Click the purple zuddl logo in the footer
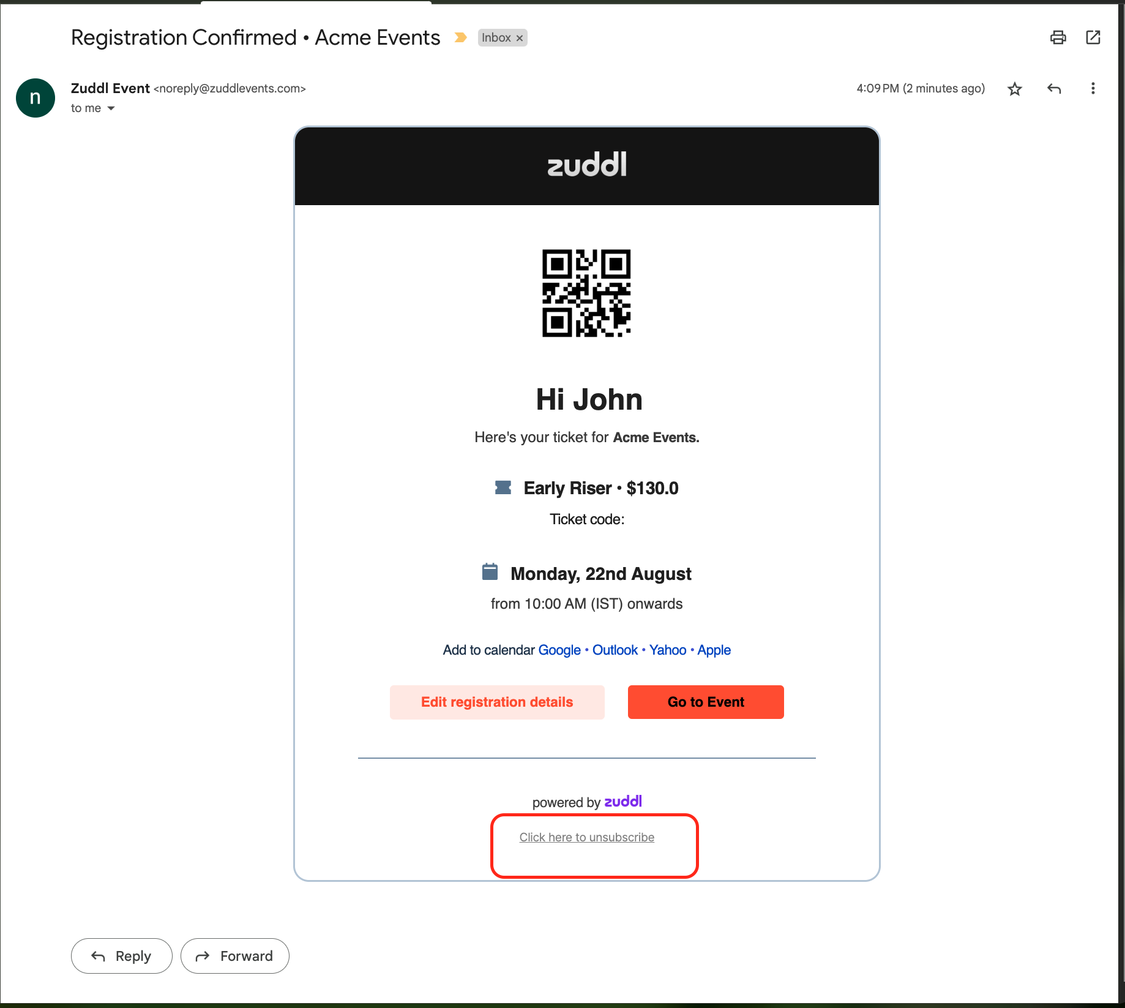Viewport: 1125px width, 1008px height. click(x=623, y=802)
